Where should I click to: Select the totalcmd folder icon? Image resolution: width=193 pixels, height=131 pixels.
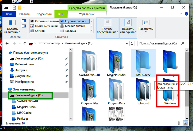click(x=143, y=92)
